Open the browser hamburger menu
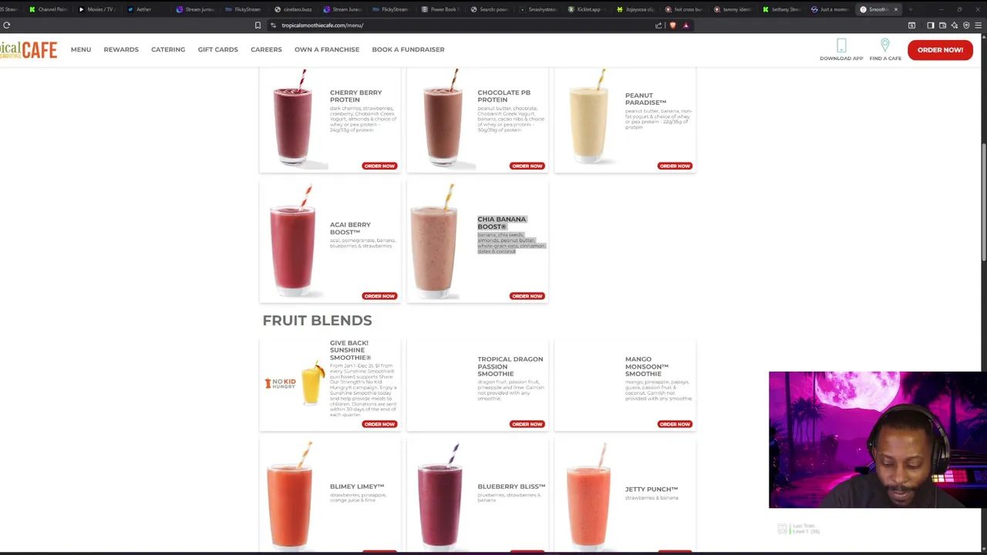The height and width of the screenshot is (555, 987). [x=978, y=25]
